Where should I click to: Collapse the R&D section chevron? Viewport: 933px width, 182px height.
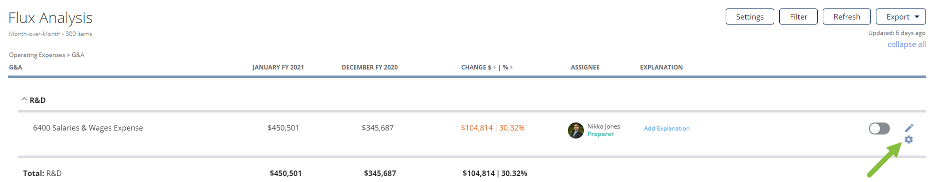coord(24,99)
